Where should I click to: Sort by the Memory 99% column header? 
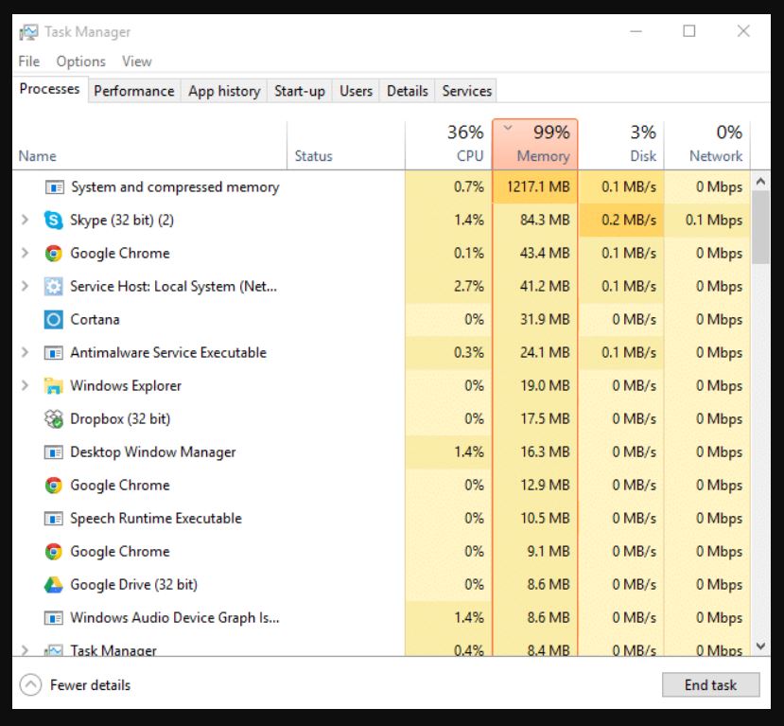pos(535,144)
